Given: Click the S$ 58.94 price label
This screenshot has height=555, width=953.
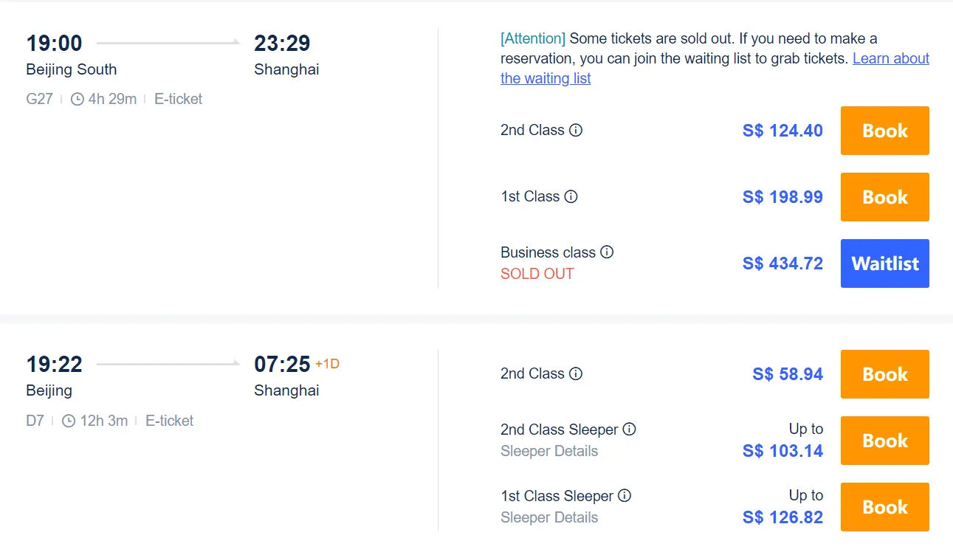Looking at the screenshot, I should 788,374.
